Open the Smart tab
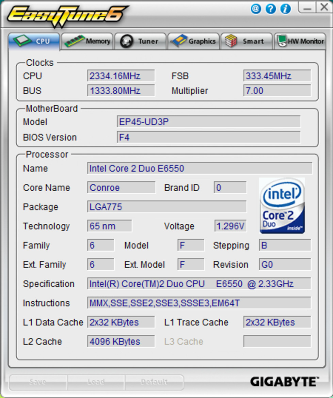333x398 pixels. coord(247,41)
